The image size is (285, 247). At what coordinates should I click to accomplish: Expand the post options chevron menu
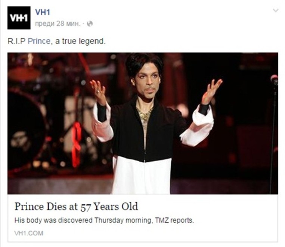tap(276, 10)
